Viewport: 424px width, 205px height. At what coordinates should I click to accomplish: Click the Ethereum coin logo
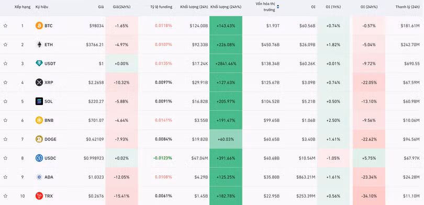(x=39, y=44)
